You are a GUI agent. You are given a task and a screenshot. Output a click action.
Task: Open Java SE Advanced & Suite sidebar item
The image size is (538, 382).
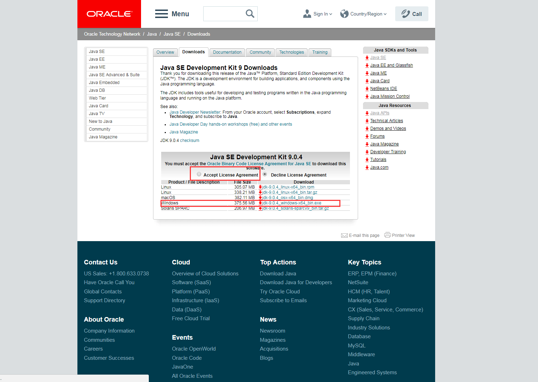pos(114,75)
